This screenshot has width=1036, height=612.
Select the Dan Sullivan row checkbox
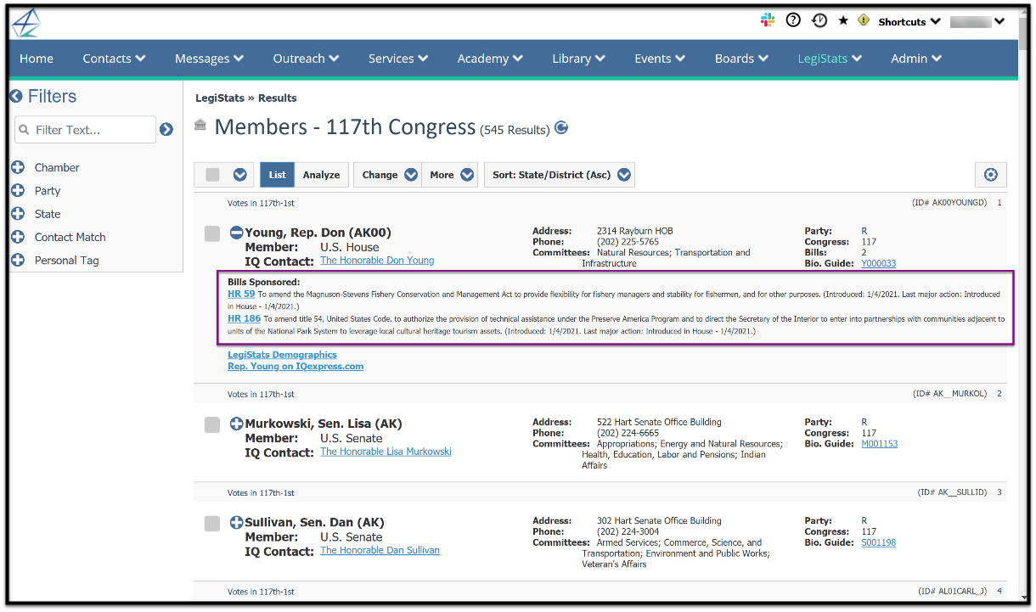[x=212, y=524]
